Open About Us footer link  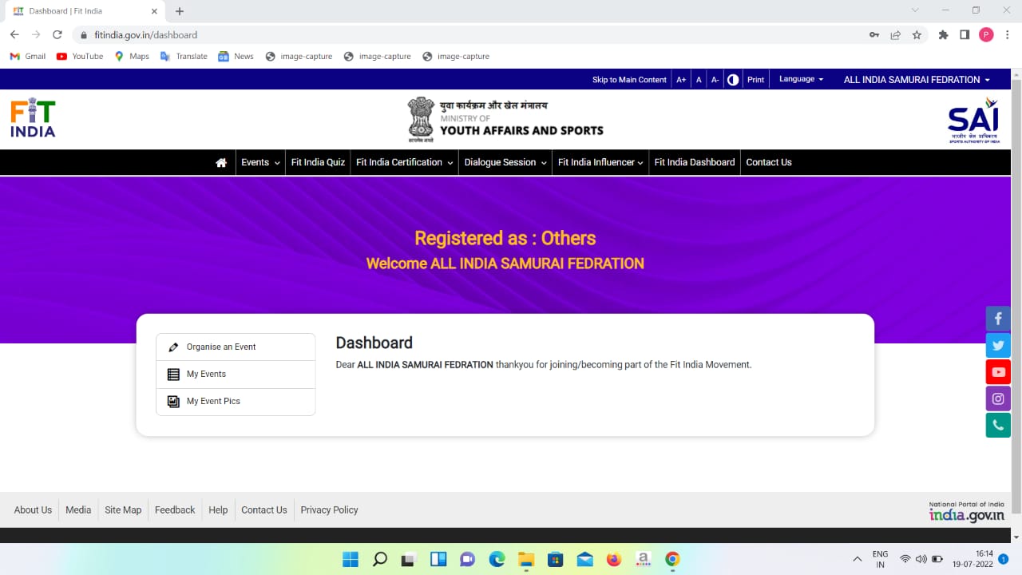pos(33,510)
